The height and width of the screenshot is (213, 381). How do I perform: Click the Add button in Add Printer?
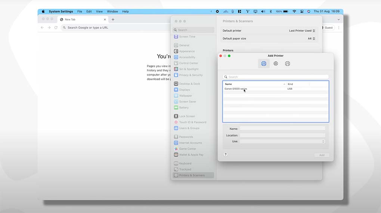pyautogui.click(x=322, y=155)
